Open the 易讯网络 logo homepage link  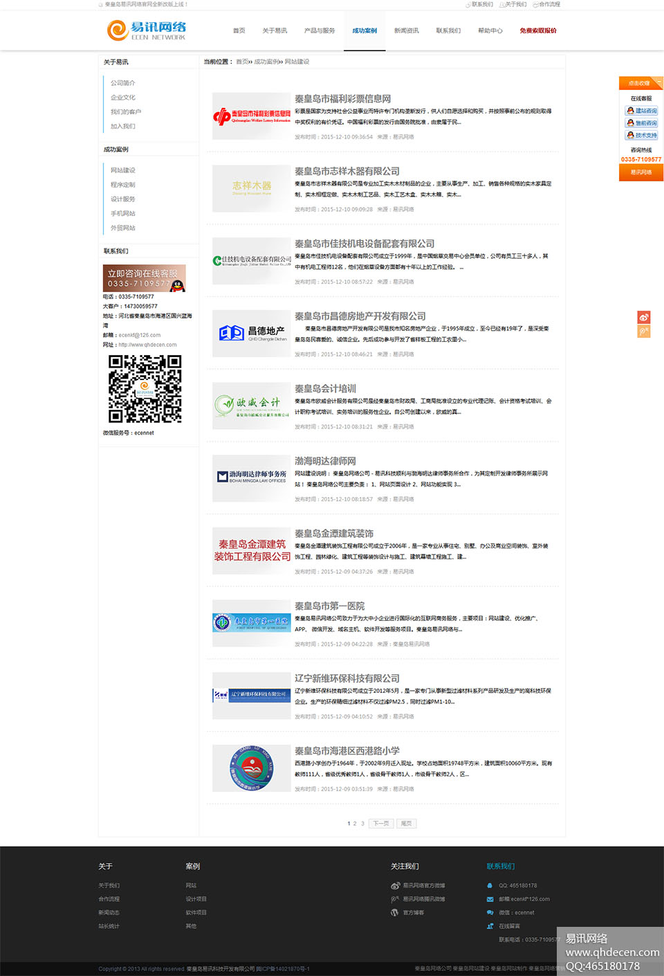coord(147,30)
